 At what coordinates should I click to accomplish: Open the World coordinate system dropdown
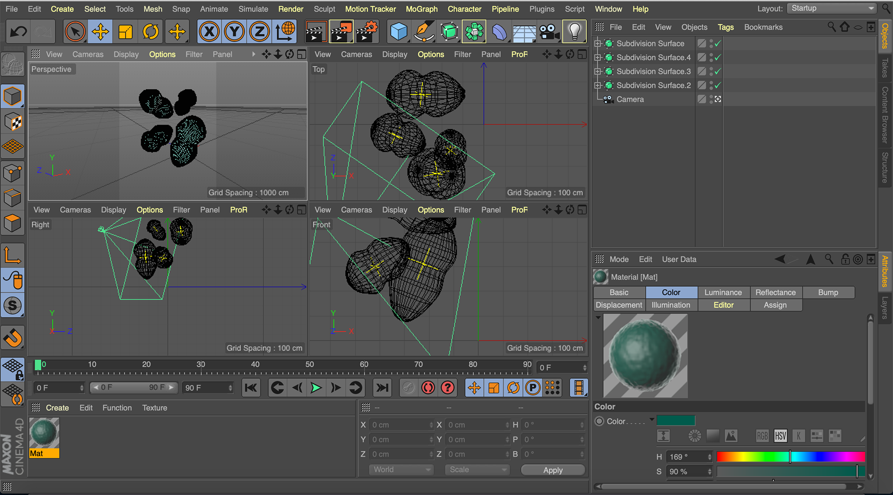(401, 470)
